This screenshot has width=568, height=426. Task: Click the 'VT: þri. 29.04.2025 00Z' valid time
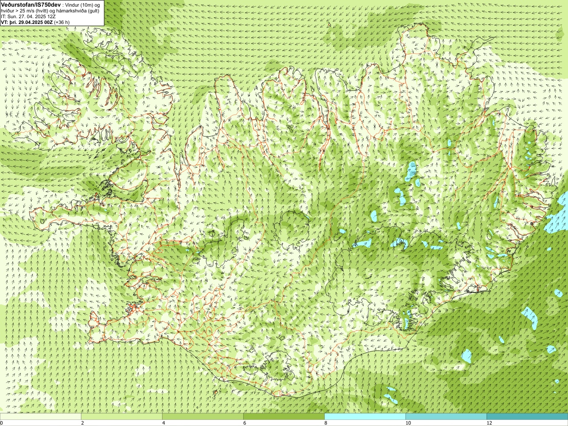[27, 22]
